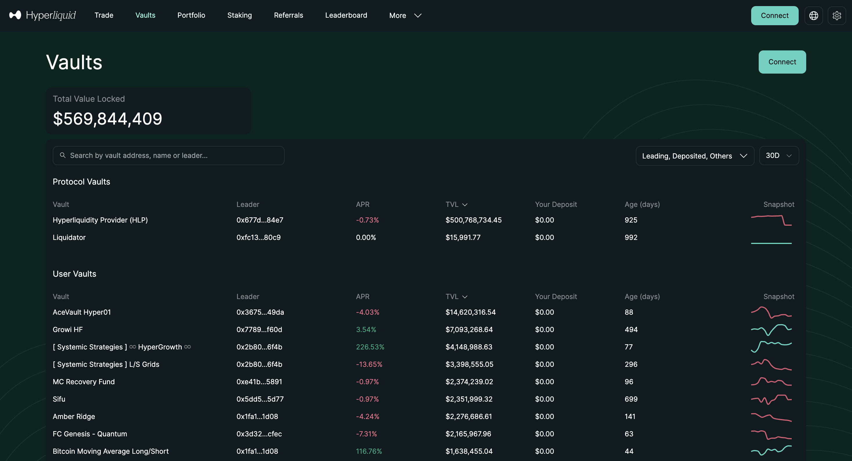The height and width of the screenshot is (461, 852).
Task: Click the Hyperliquid logo icon
Action: pos(15,15)
